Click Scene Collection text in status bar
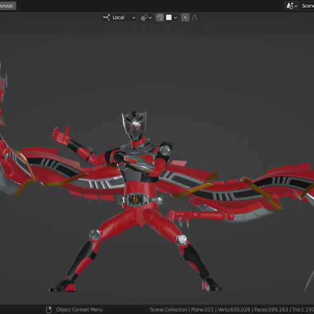314x314 pixels. click(169, 310)
